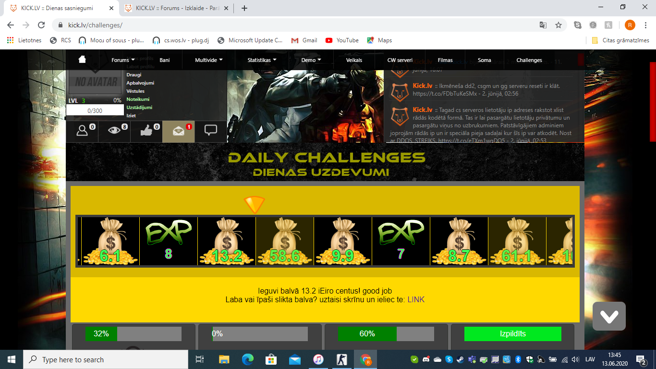Open File Explorer from the taskbar
Screen dimensions: 656x369
click(224, 359)
